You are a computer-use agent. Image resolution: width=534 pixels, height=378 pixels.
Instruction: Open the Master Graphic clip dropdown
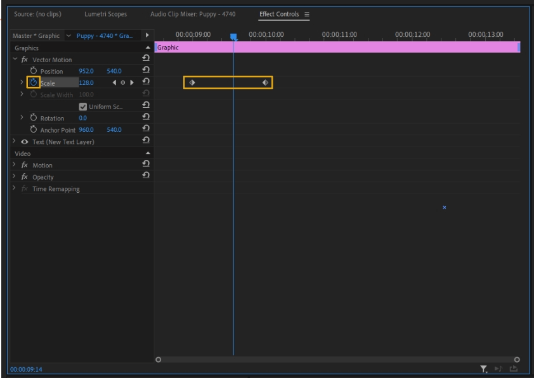coord(68,36)
